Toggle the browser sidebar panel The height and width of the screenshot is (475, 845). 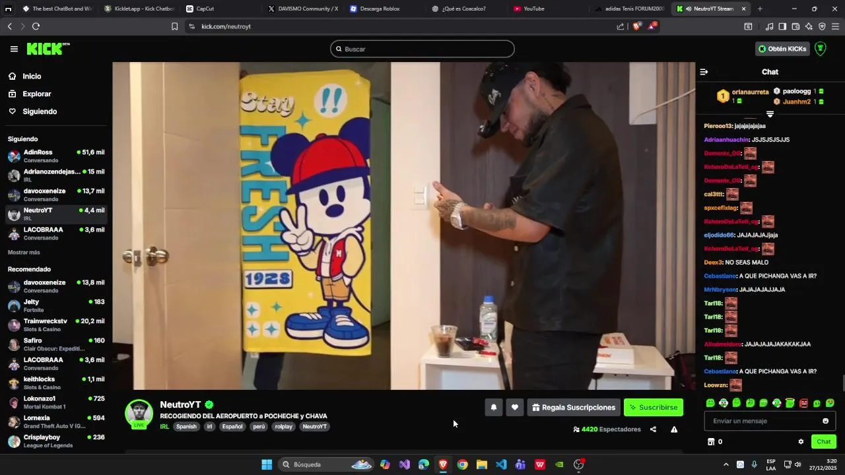pyautogui.click(x=782, y=26)
